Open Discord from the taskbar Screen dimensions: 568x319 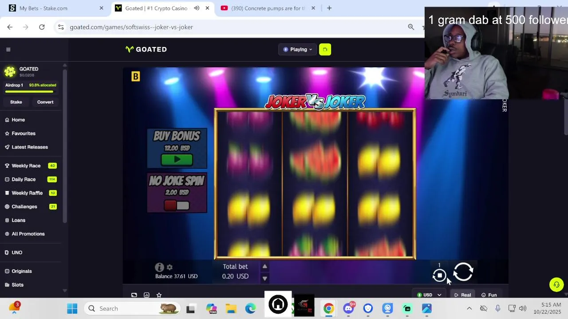[348, 308]
